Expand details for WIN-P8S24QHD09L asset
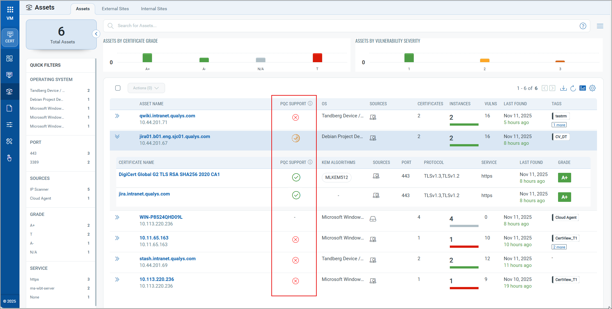The width and height of the screenshot is (612, 309). (117, 217)
